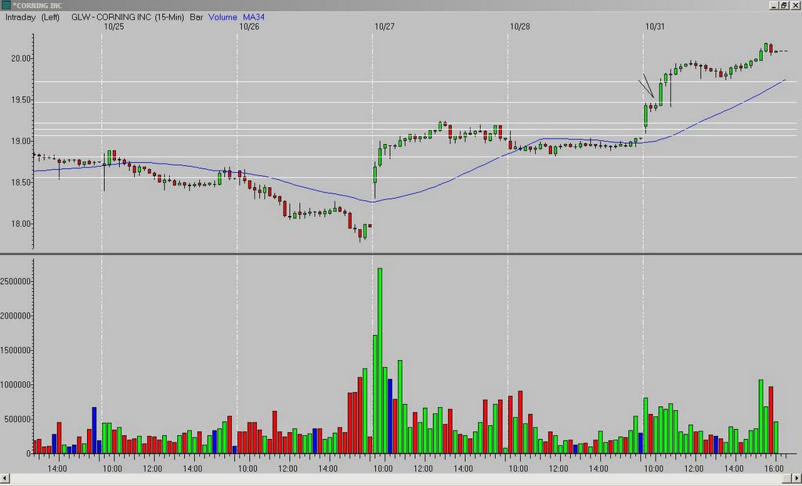Viewport: 802px width, 486px height.
Task: Click the right scroll arrow of the horizontal scrollbar
Action: [797, 477]
